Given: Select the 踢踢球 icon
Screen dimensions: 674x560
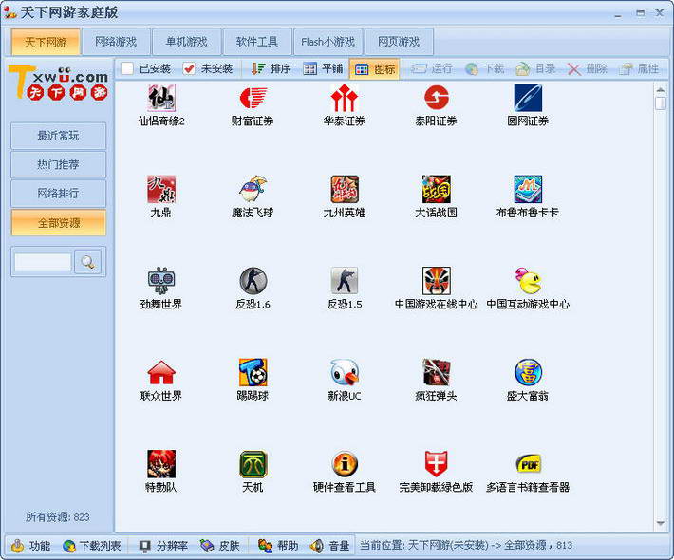Looking at the screenshot, I should click(x=253, y=372).
